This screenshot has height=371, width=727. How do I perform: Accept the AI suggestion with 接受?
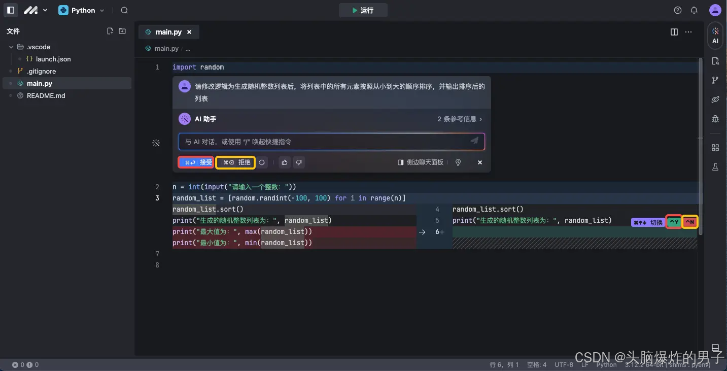pyautogui.click(x=195, y=162)
